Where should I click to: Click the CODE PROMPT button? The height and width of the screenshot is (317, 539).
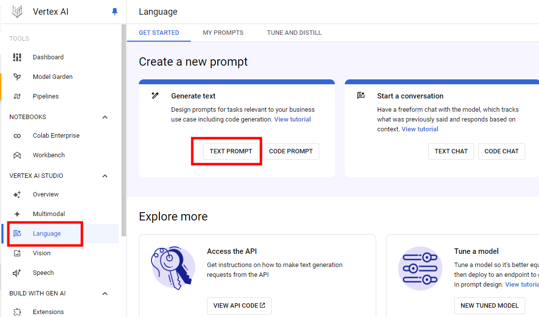pos(291,151)
